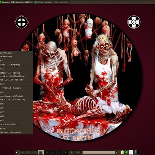This screenshot has height=155, width=155.
Task: Switch to desktop 3 in the pager
Action: pos(35,152)
